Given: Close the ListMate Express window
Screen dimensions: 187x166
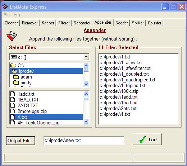Looking at the screenshot, I should point(182,6).
